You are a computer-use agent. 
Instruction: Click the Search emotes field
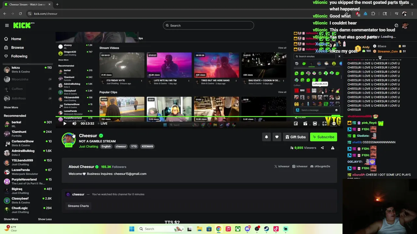pos(315,57)
